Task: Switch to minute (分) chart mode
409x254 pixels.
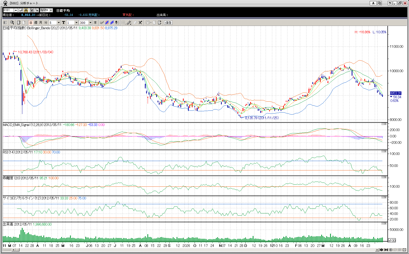Action: [46, 23]
